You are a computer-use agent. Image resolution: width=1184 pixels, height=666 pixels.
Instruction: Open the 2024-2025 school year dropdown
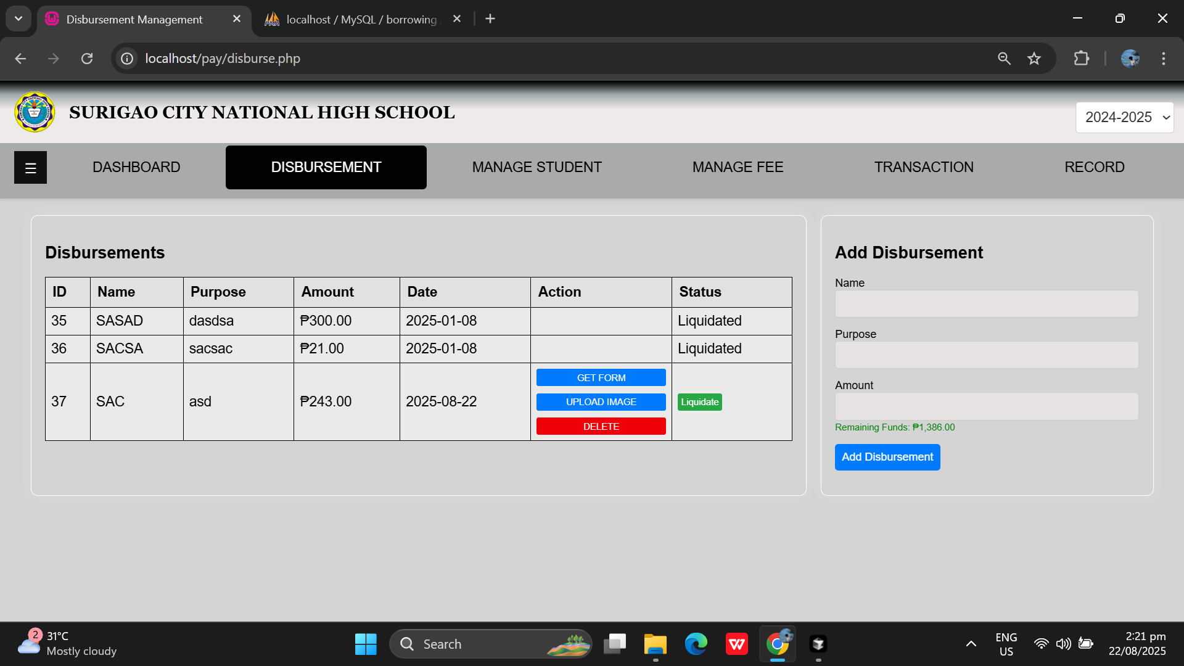tap(1124, 117)
